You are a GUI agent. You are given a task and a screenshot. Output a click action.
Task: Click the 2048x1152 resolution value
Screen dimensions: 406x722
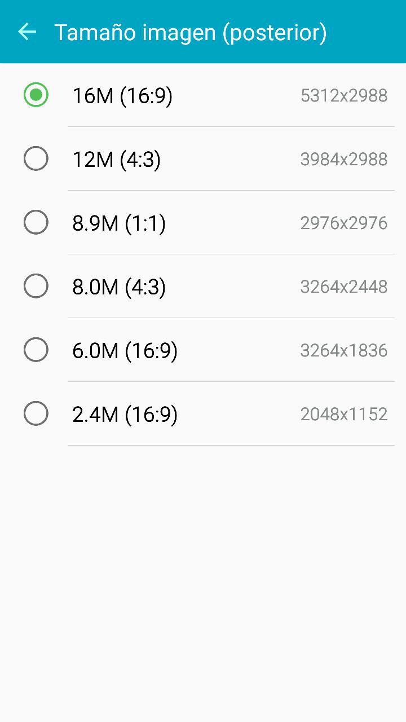(344, 414)
